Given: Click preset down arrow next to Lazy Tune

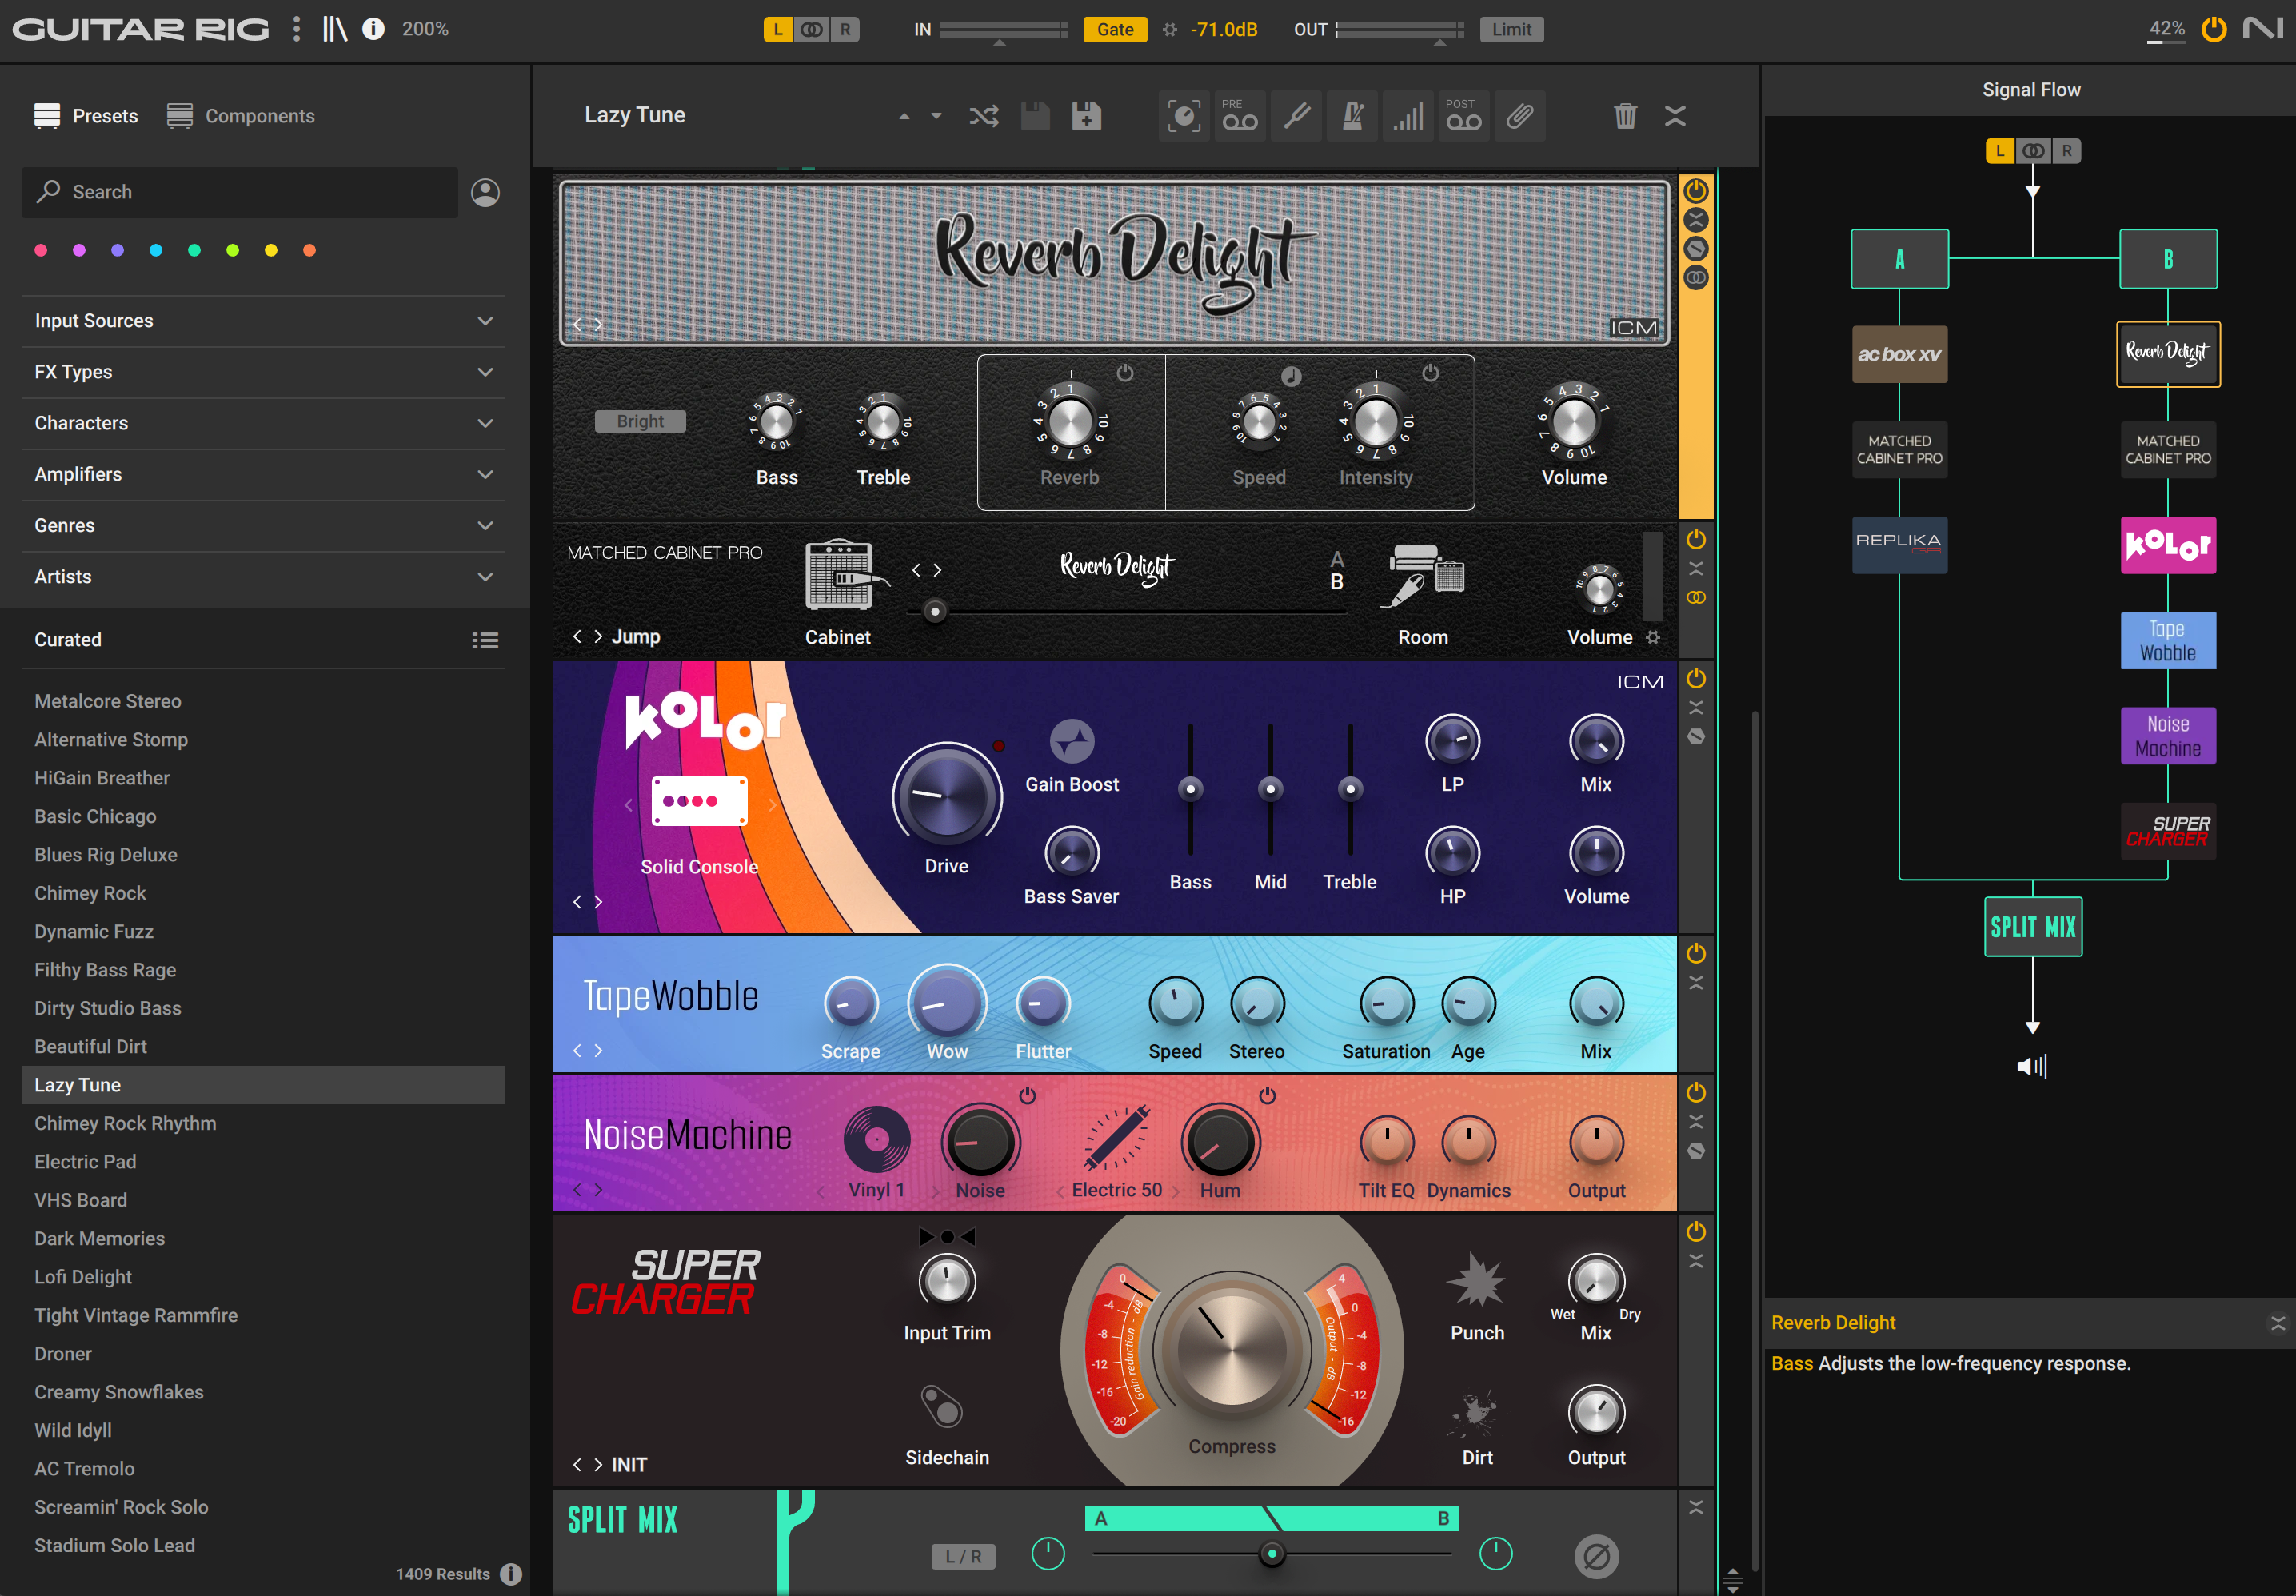Looking at the screenshot, I should tap(936, 116).
